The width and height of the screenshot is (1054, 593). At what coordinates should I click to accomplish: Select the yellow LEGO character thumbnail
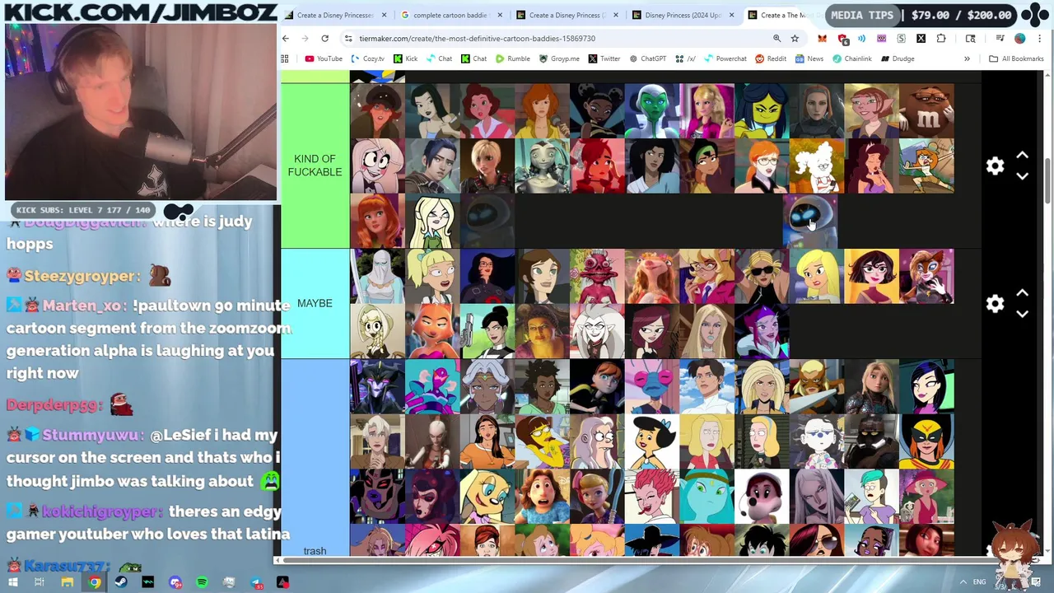[x=762, y=110]
